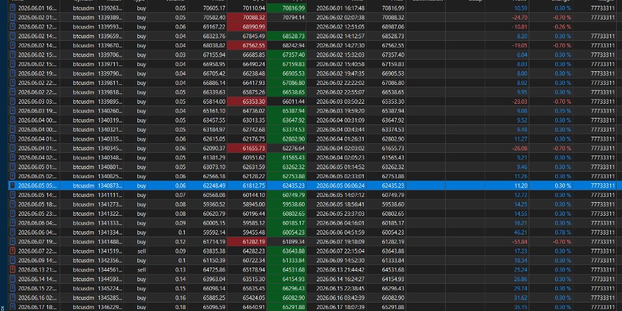The image size is (622, 311).
Task: Select the buy order icon for ticket 1340335
Action: tap(12, 139)
